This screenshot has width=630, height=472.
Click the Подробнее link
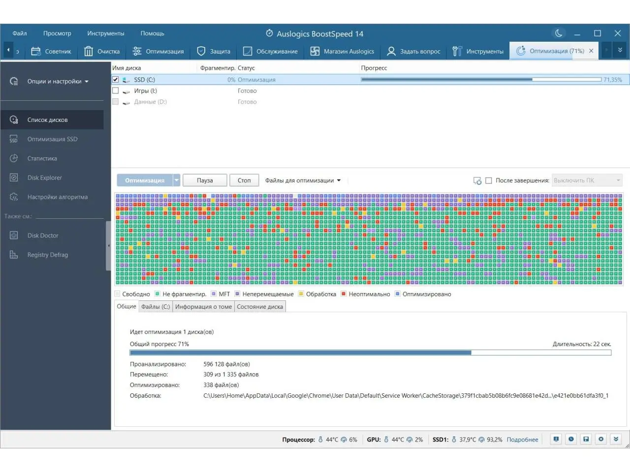522,440
